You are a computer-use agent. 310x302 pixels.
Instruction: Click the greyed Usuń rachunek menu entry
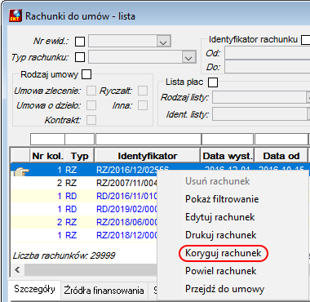click(218, 181)
